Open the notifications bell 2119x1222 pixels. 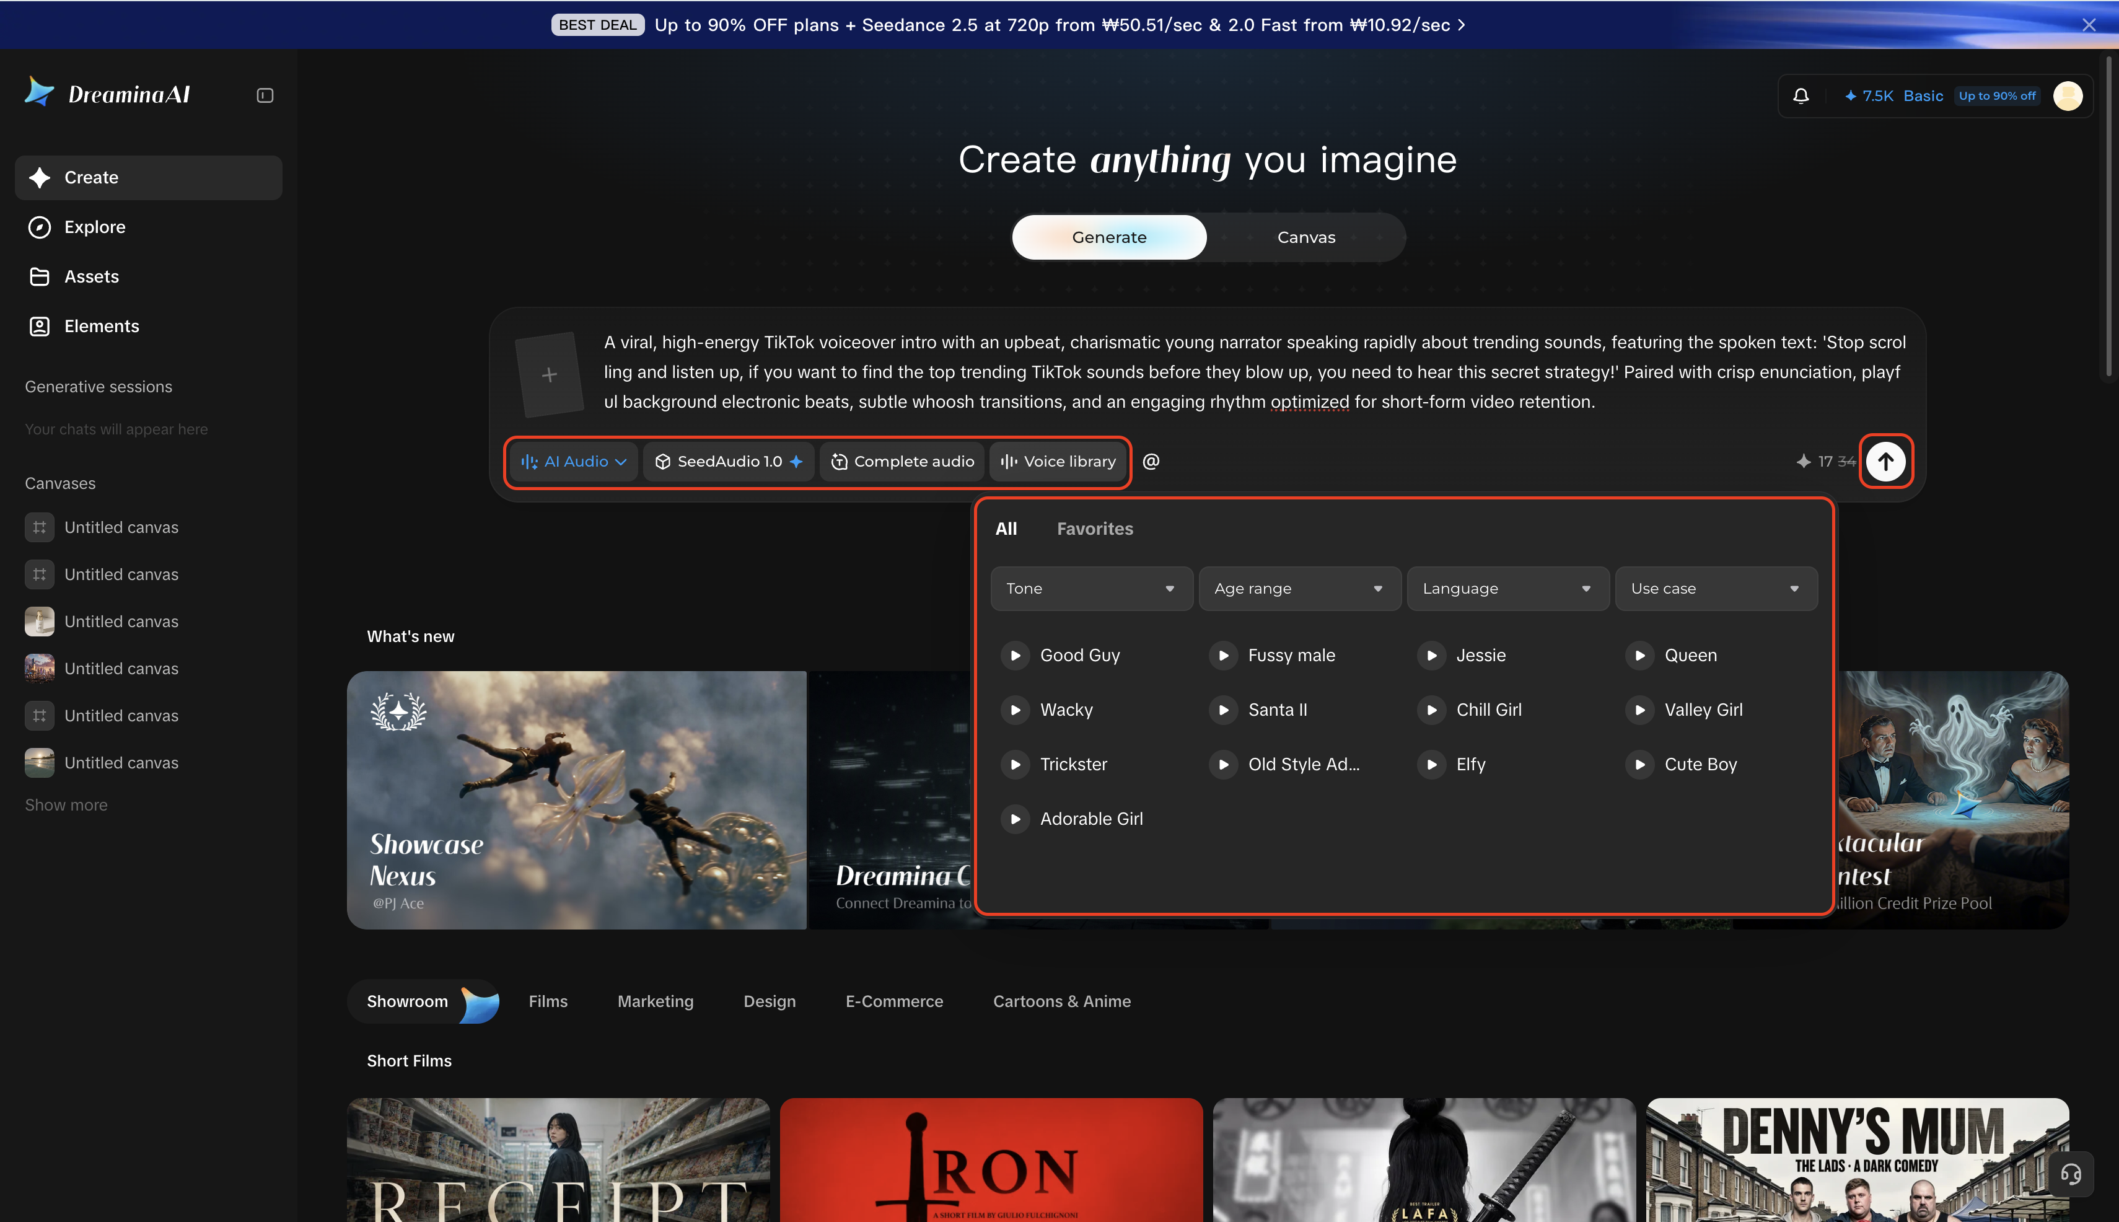click(1801, 95)
